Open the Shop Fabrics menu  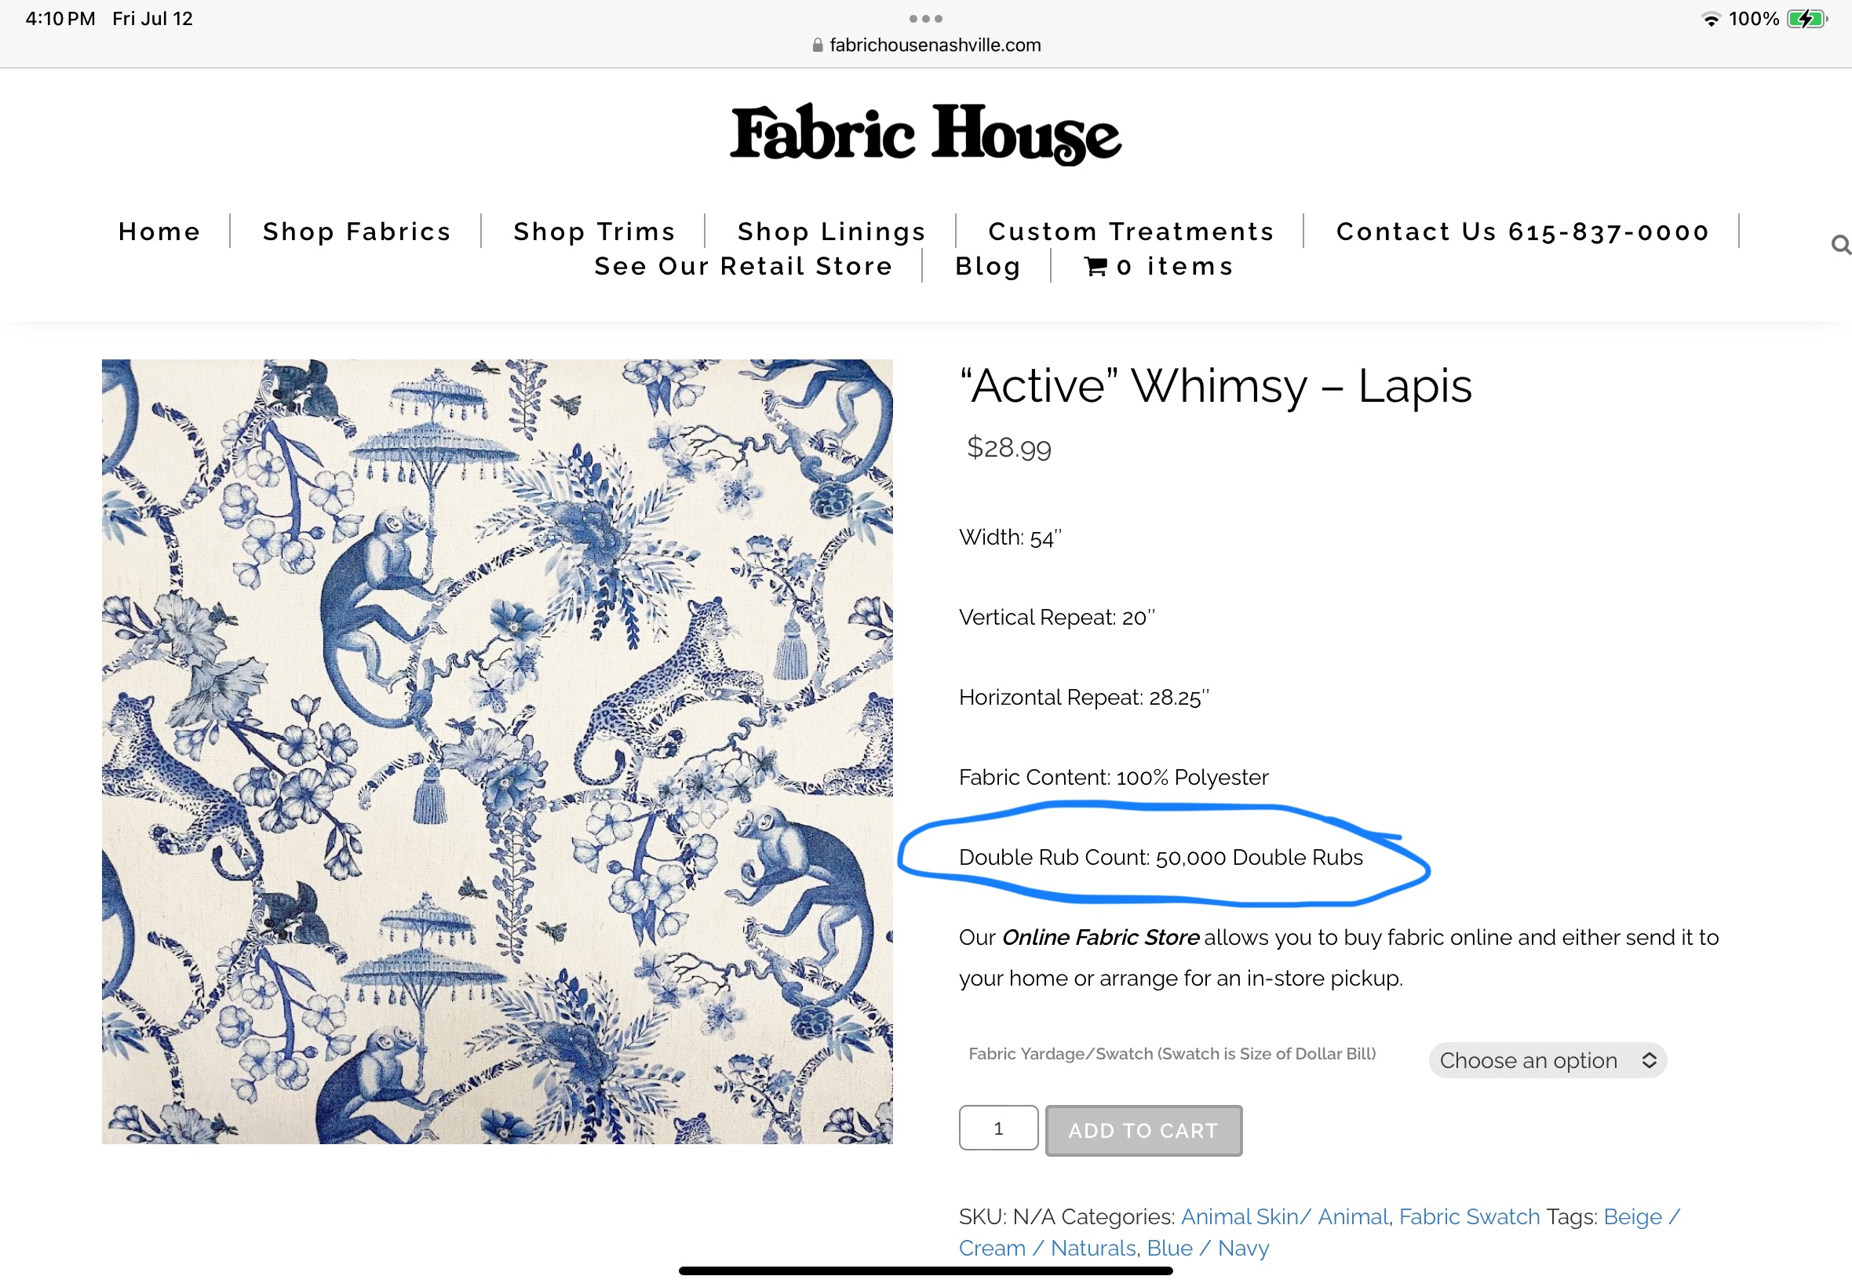pos(356,232)
